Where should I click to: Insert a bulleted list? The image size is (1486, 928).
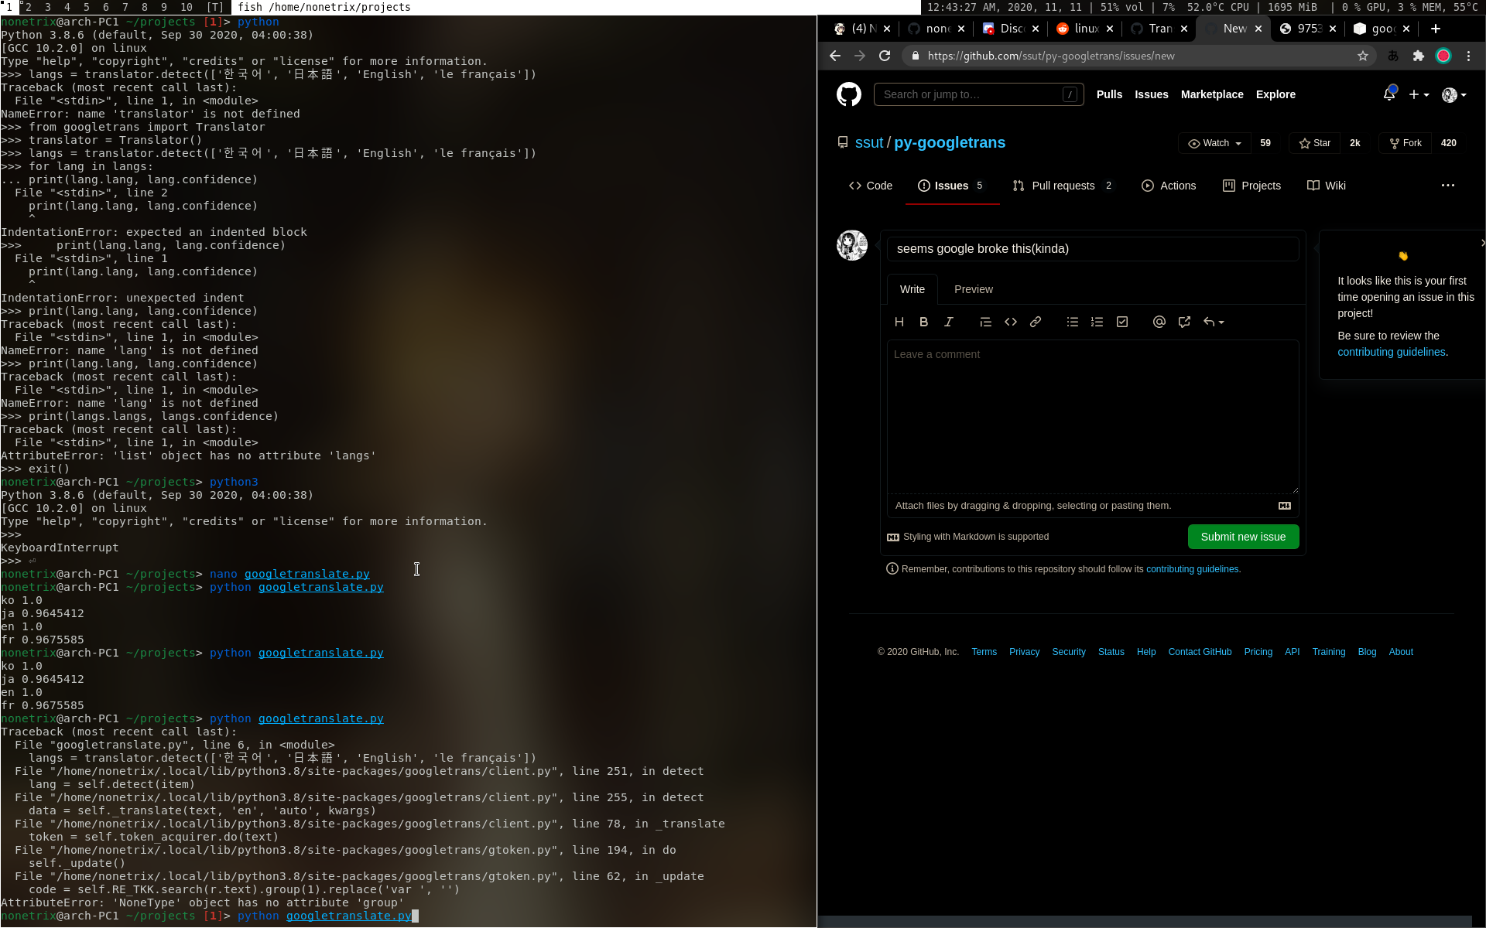pyautogui.click(x=1072, y=322)
